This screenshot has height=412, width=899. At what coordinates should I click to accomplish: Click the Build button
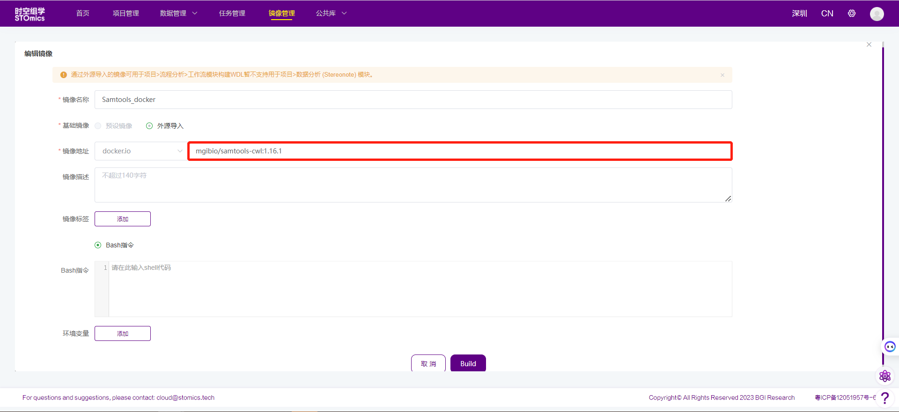[468, 363]
